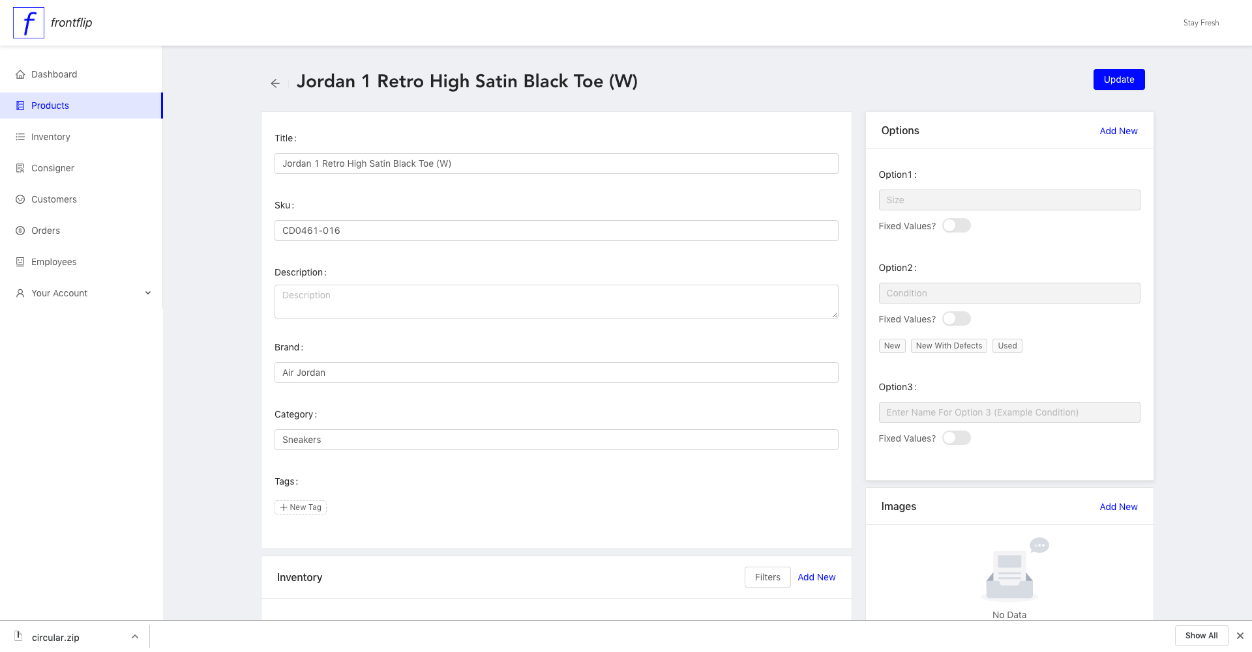Screen dimensions: 1252x652
Task: Click the Option2 Condition field
Action: tap(1009, 293)
